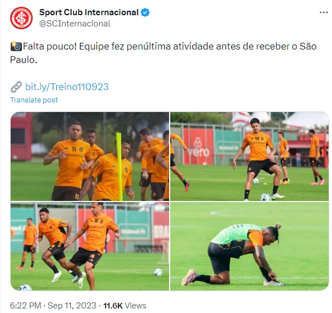Click the blue verified badge icon
Screen dimensions: 332x313
click(145, 12)
